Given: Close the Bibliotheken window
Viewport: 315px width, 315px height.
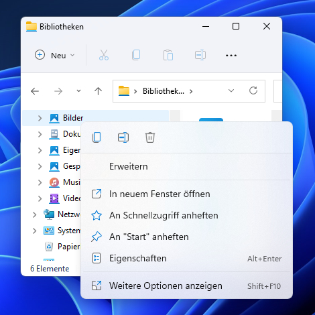Looking at the screenshot, I should click(x=267, y=26).
